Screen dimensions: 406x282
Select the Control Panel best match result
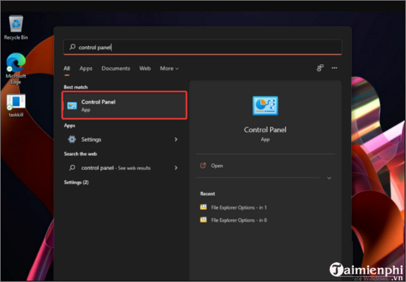(124, 106)
